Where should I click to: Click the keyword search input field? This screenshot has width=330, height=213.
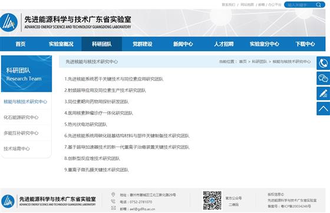tap(301, 5)
